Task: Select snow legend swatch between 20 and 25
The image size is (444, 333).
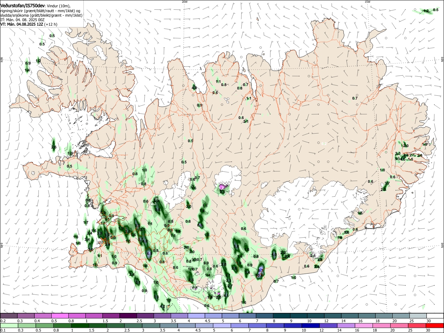Action: point(401,316)
